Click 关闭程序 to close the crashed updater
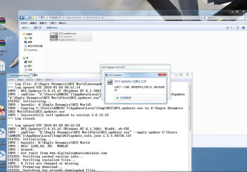The width and height of the screenshot is (247, 172). (126, 98)
